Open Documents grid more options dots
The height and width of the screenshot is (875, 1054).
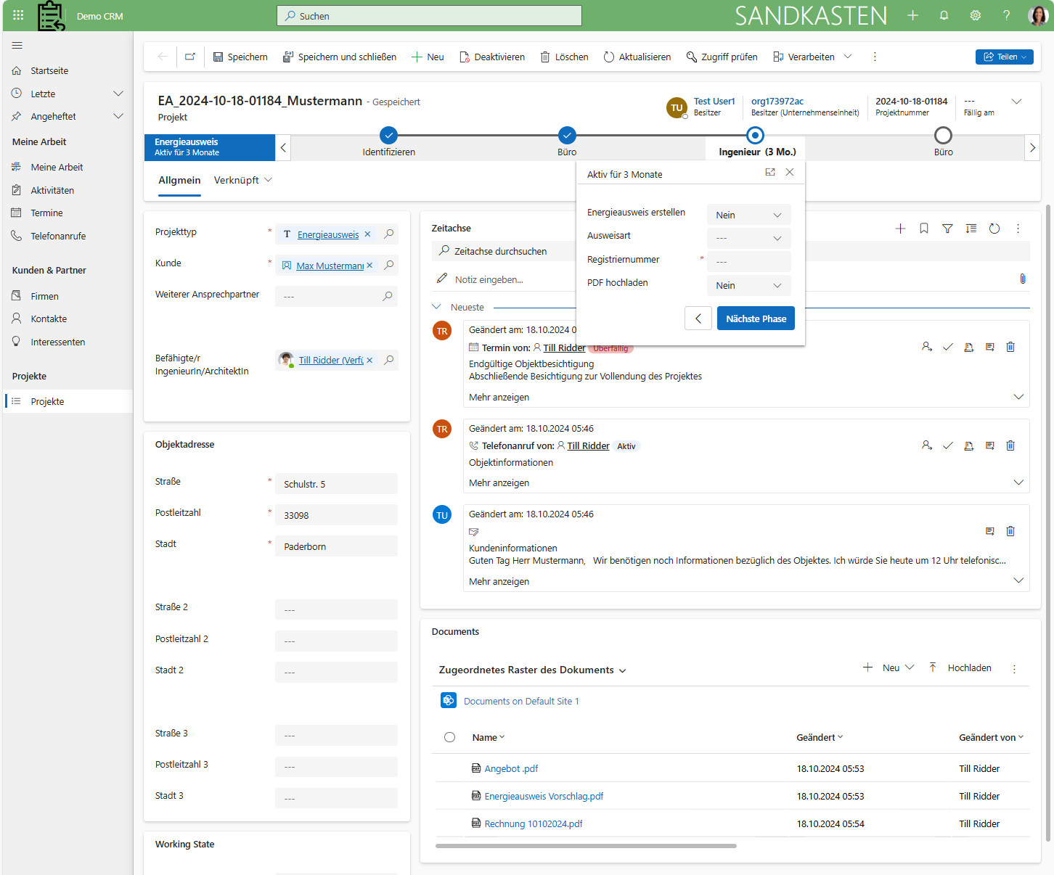pos(1014,668)
